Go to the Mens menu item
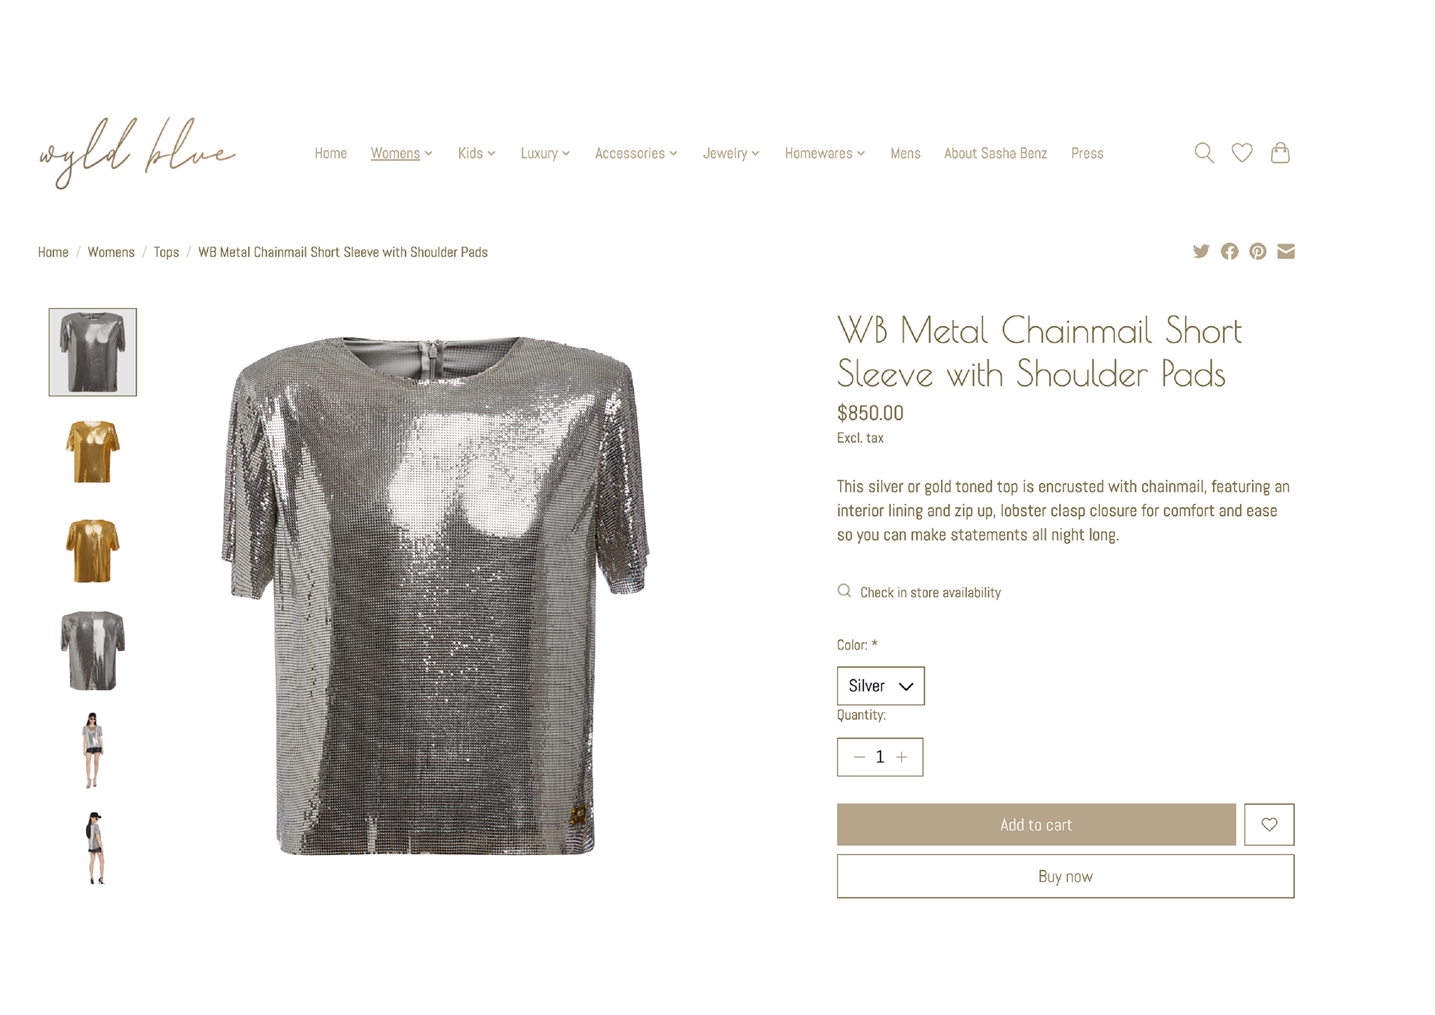Screen dimensions: 1435x1015 tap(905, 153)
